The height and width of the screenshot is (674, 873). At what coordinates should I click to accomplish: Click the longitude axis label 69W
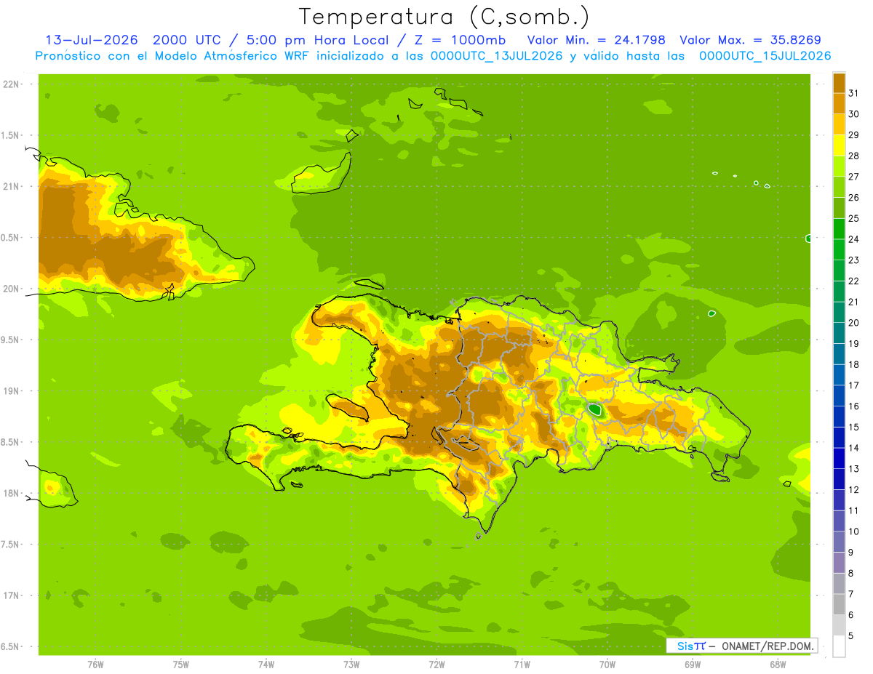(693, 664)
